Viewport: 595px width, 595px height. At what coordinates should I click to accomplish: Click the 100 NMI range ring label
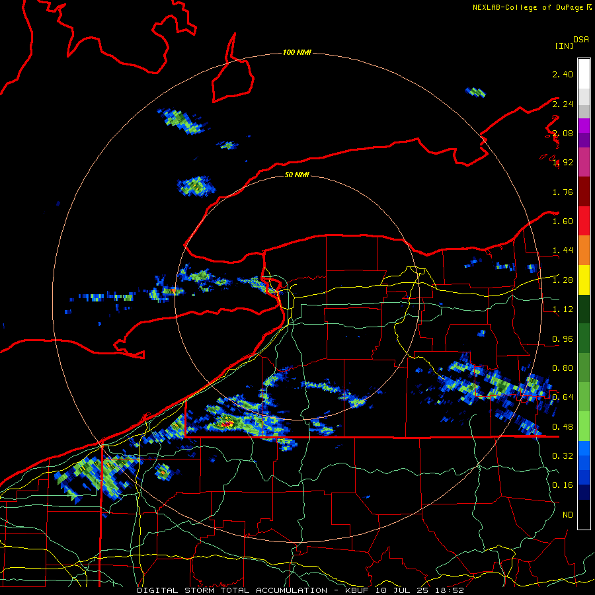click(297, 52)
